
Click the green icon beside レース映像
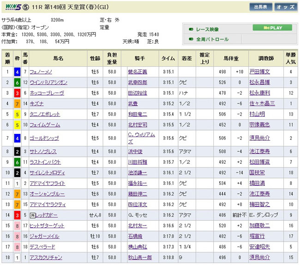click(191, 29)
